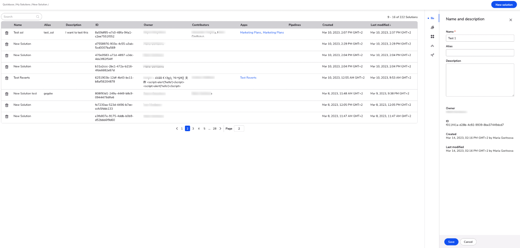Click 'New Solution test' name cell
This screenshot has width=520, height=248.
pos(25,93)
